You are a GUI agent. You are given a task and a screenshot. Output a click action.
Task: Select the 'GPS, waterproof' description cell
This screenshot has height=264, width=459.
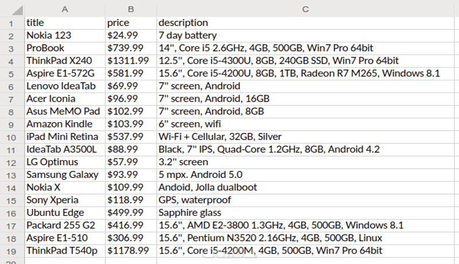point(305,200)
